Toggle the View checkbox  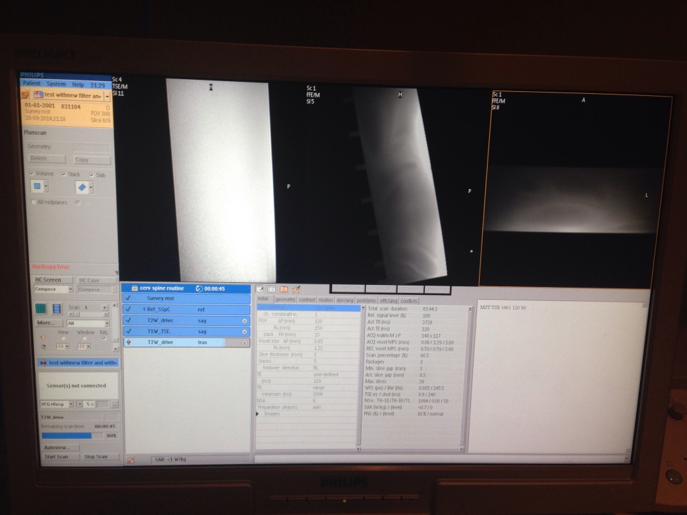click(63, 339)
